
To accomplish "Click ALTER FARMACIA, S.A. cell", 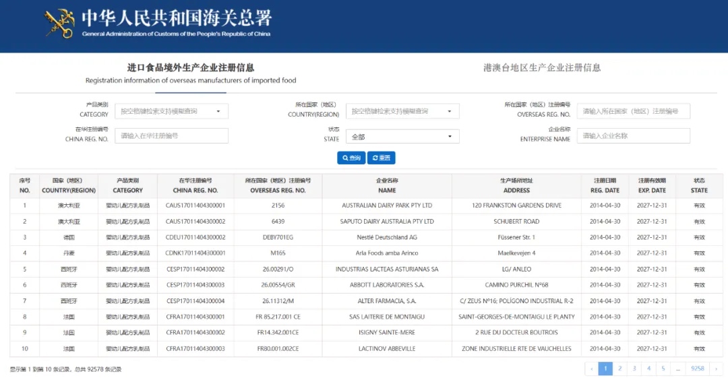I will (x=387, y=301).
